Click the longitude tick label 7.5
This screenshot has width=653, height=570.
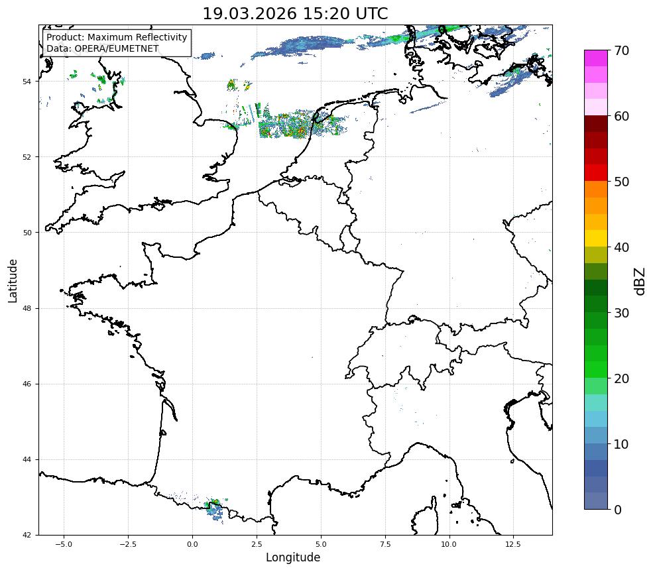[x=385, y=543]
